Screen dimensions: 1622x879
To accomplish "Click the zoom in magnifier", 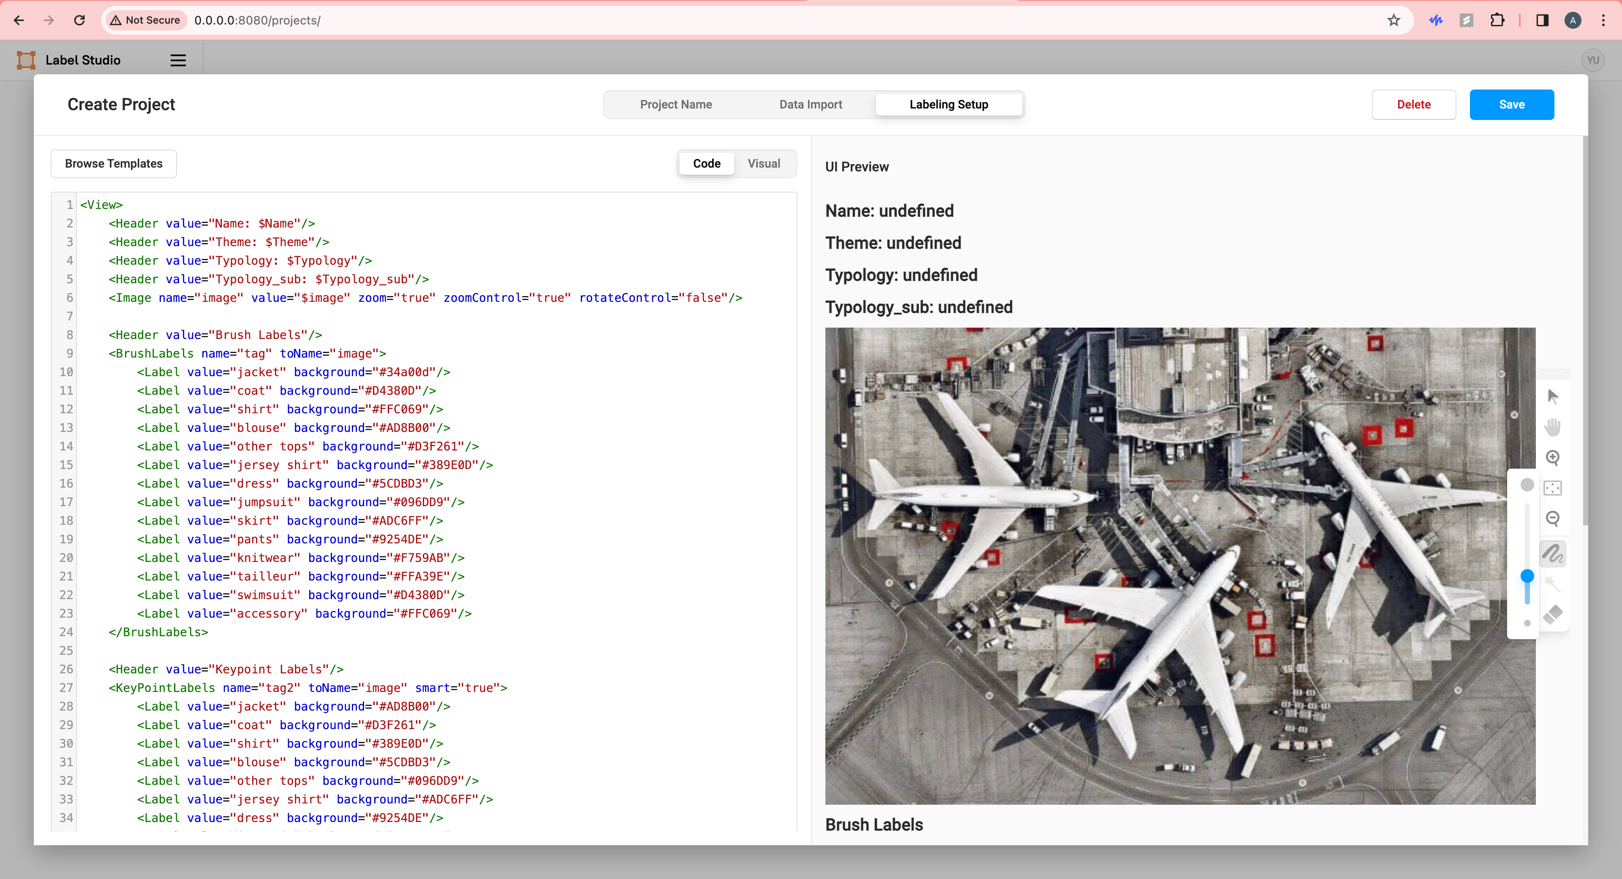I will 1552,457.
